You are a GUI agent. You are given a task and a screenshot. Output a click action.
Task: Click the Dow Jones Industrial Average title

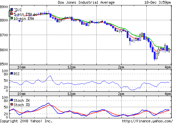[86, 2]
